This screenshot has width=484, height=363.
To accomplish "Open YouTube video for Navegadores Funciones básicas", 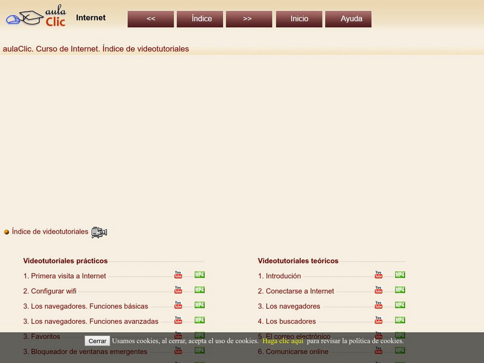I will [178, 305].
